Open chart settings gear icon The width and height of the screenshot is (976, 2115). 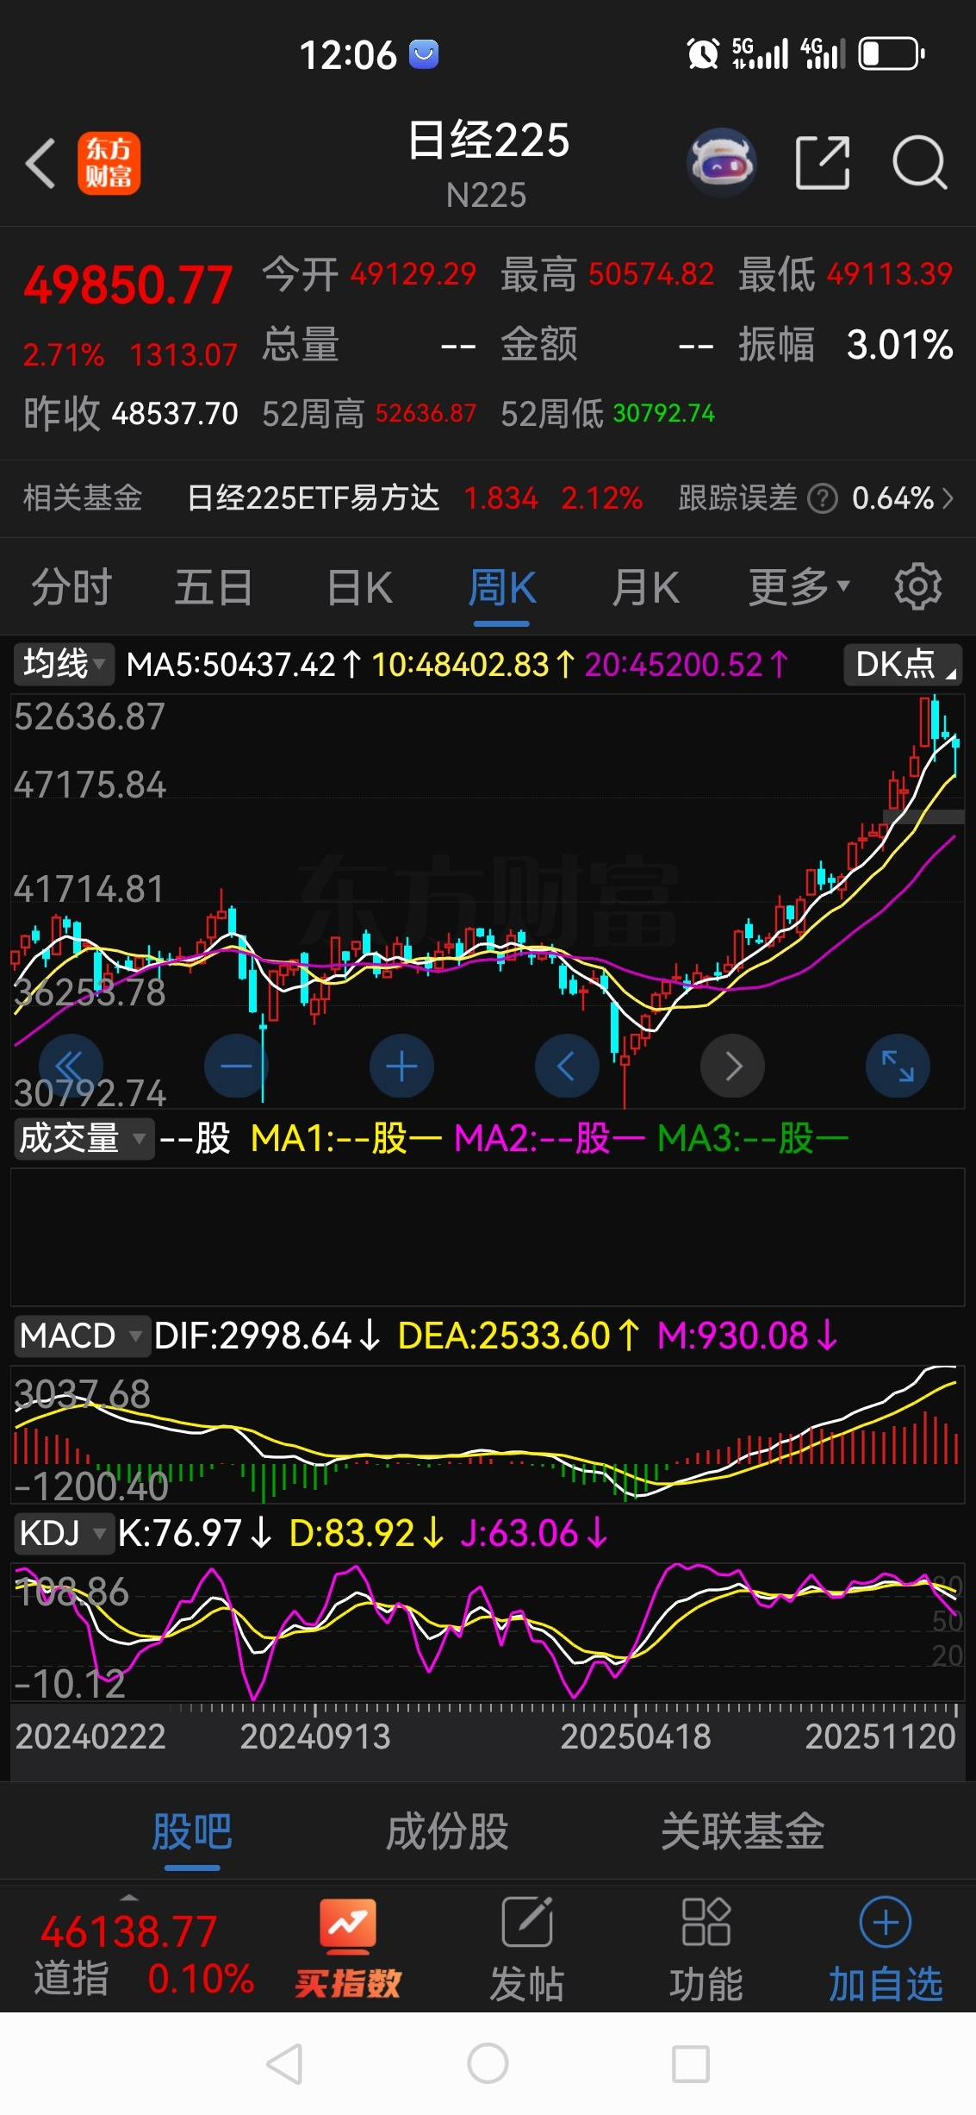coord(917,587)
